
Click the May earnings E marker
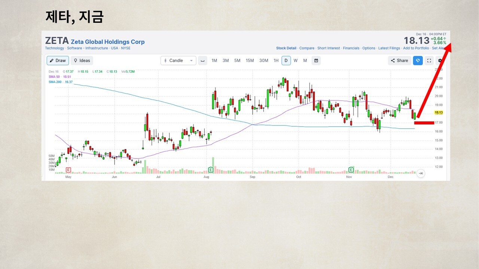68,170
